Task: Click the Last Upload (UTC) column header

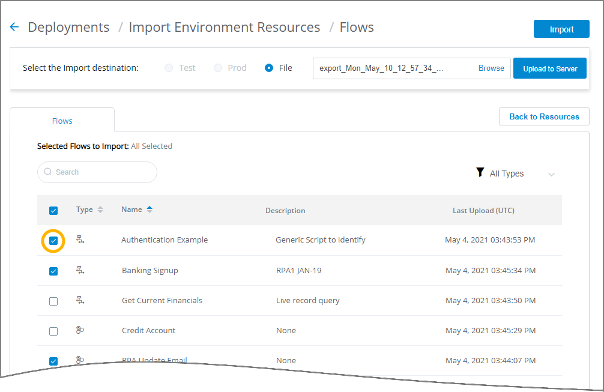Action: tap(483, 211)
